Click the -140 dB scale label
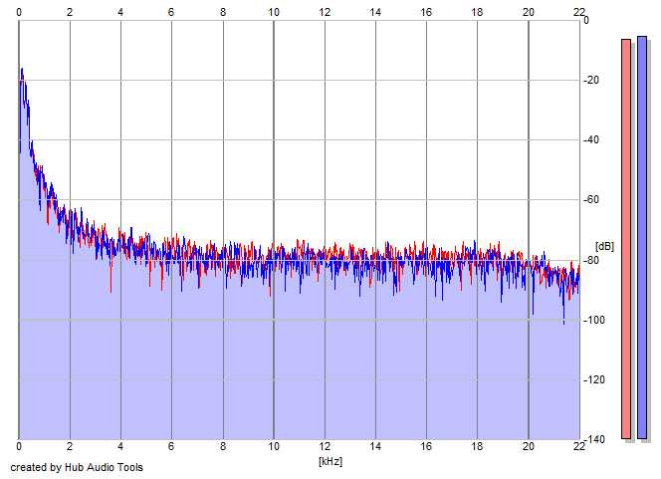The image size is (661, 479). coord(593,440)
